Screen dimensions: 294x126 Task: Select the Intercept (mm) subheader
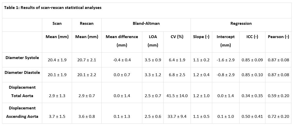coord(226,41)
